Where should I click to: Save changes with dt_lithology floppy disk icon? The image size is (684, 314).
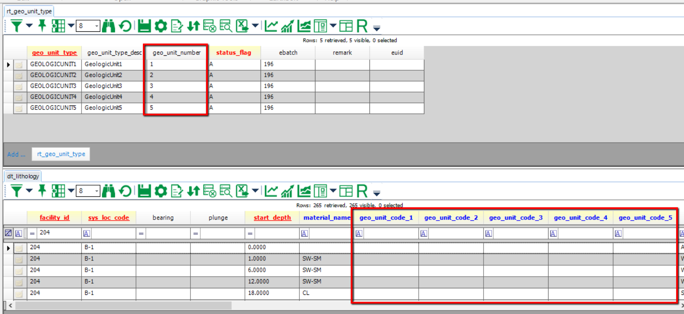(x=144, y=191)
